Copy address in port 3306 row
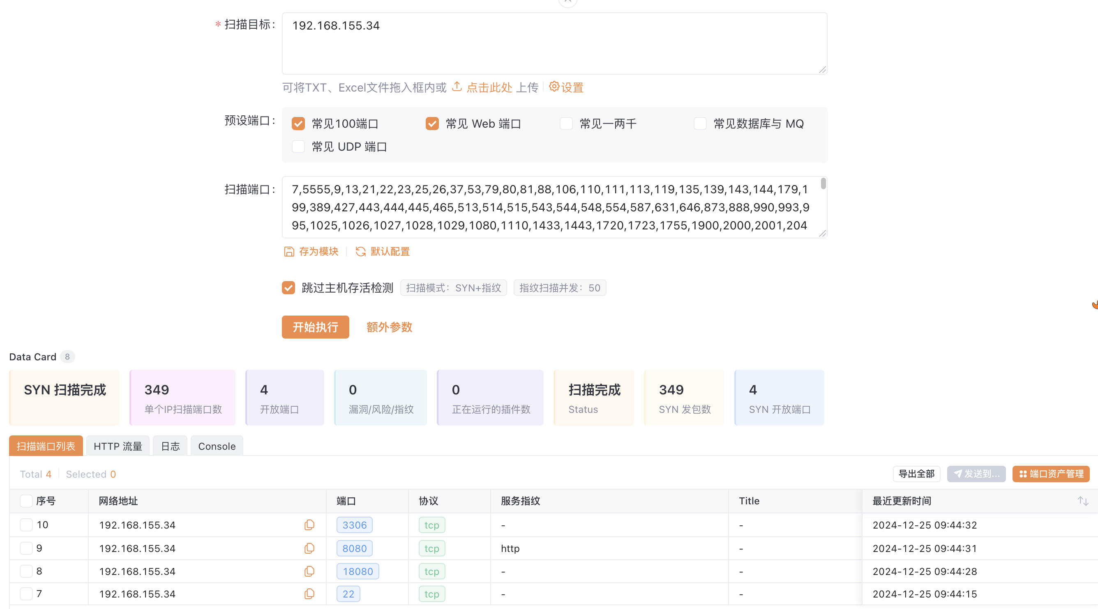The image size is (1098, 609). click(309, 525)
